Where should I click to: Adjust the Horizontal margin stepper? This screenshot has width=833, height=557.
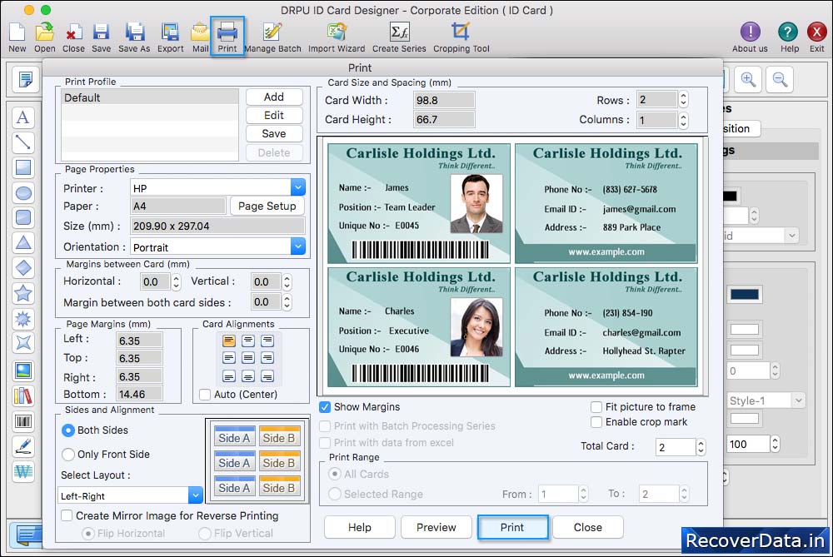coord(177,281)
